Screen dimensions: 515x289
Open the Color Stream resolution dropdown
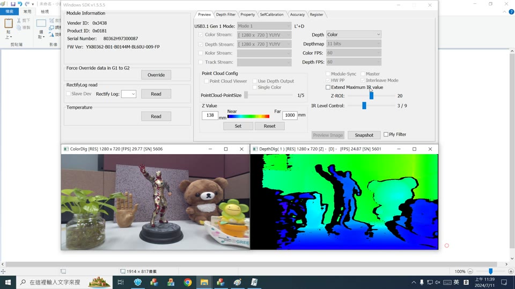click(x=264, y=34)
